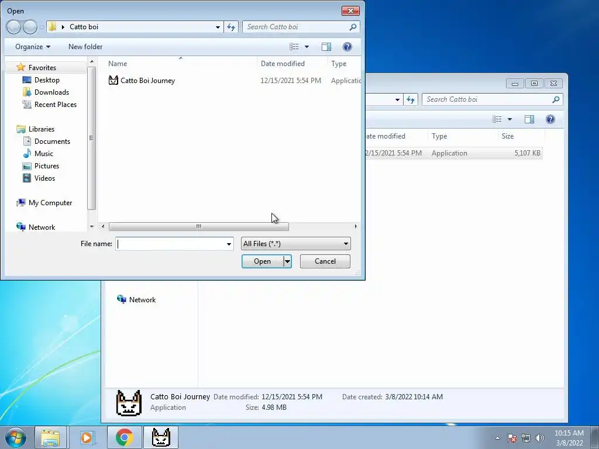Open network status icon in tray
Screen dimensions: 599x449
coord(526,438)
